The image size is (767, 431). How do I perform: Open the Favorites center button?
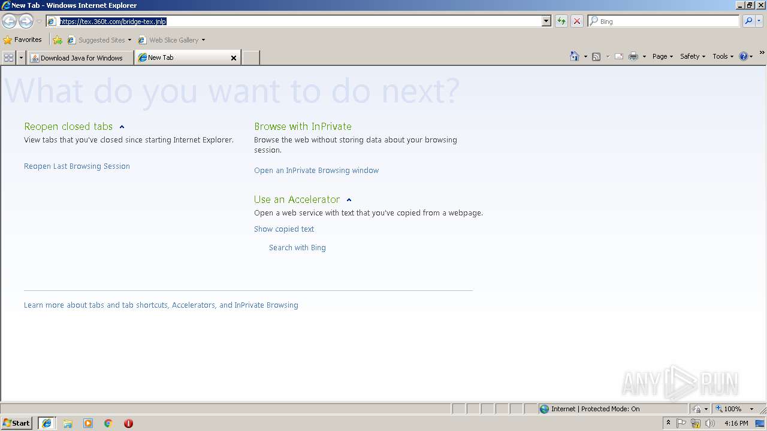click(x=23, y=40)
